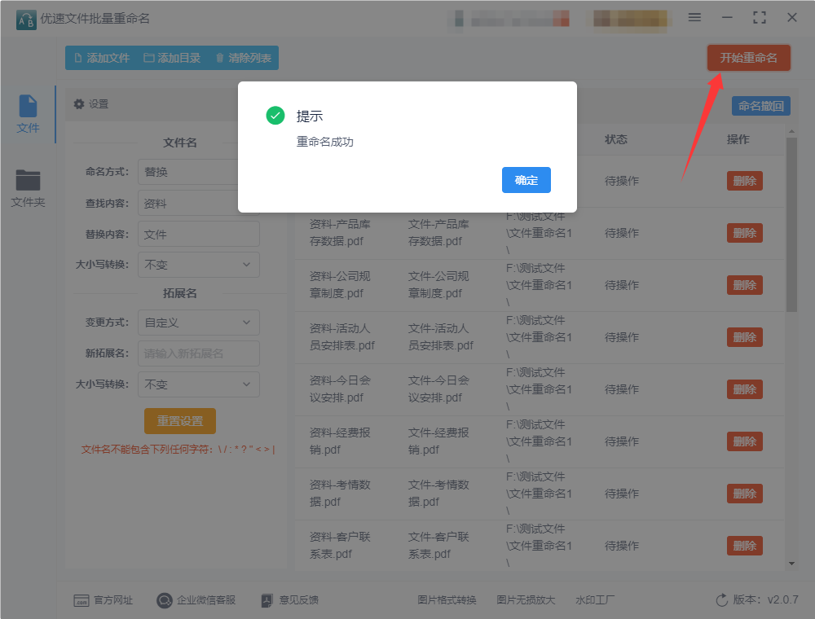Open the hamburger menu in title bar

coord(694,17)
